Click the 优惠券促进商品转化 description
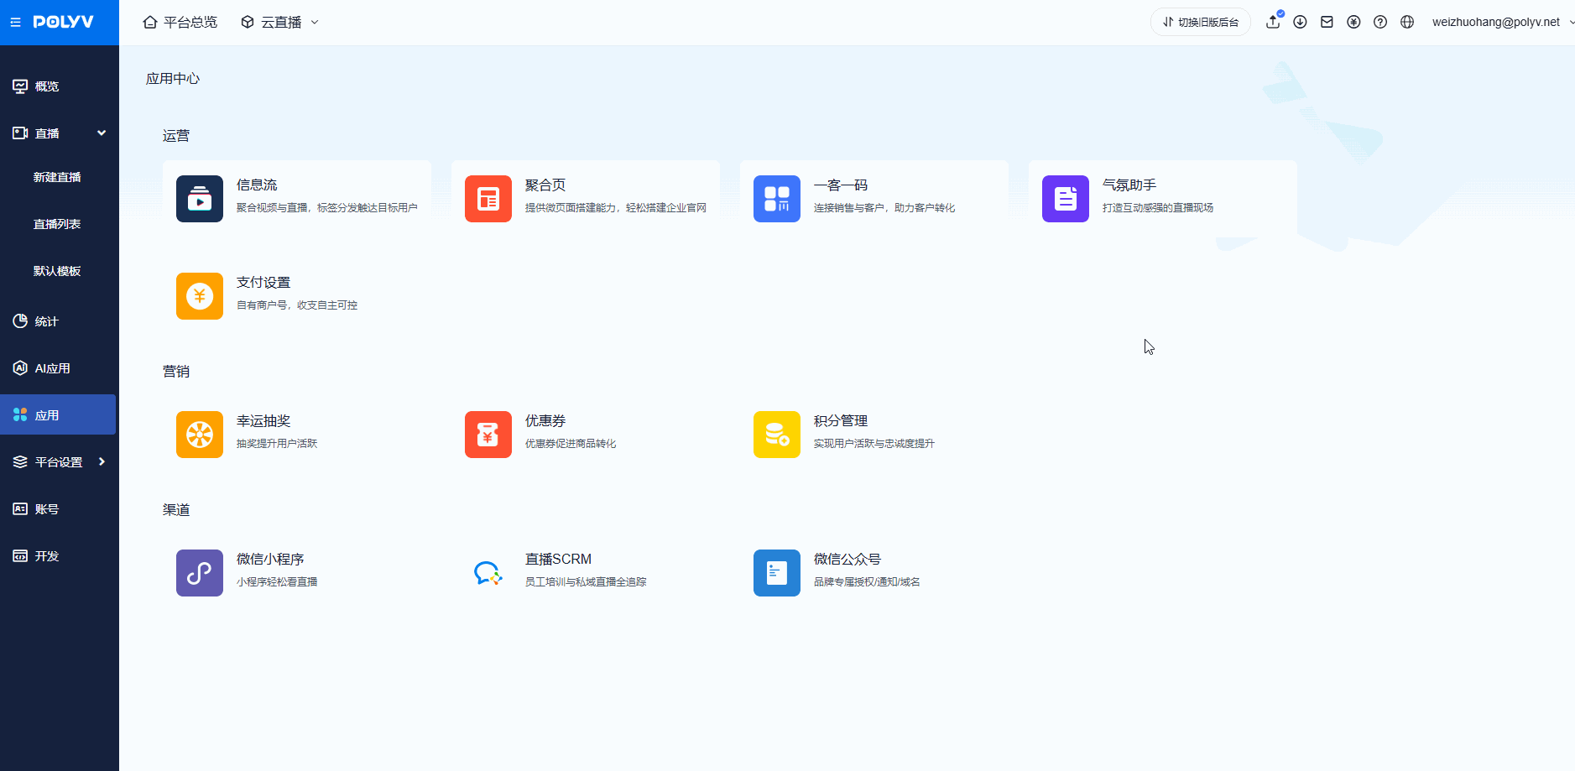This screenshot has width=1575, height=771. (x=571, y=443)
